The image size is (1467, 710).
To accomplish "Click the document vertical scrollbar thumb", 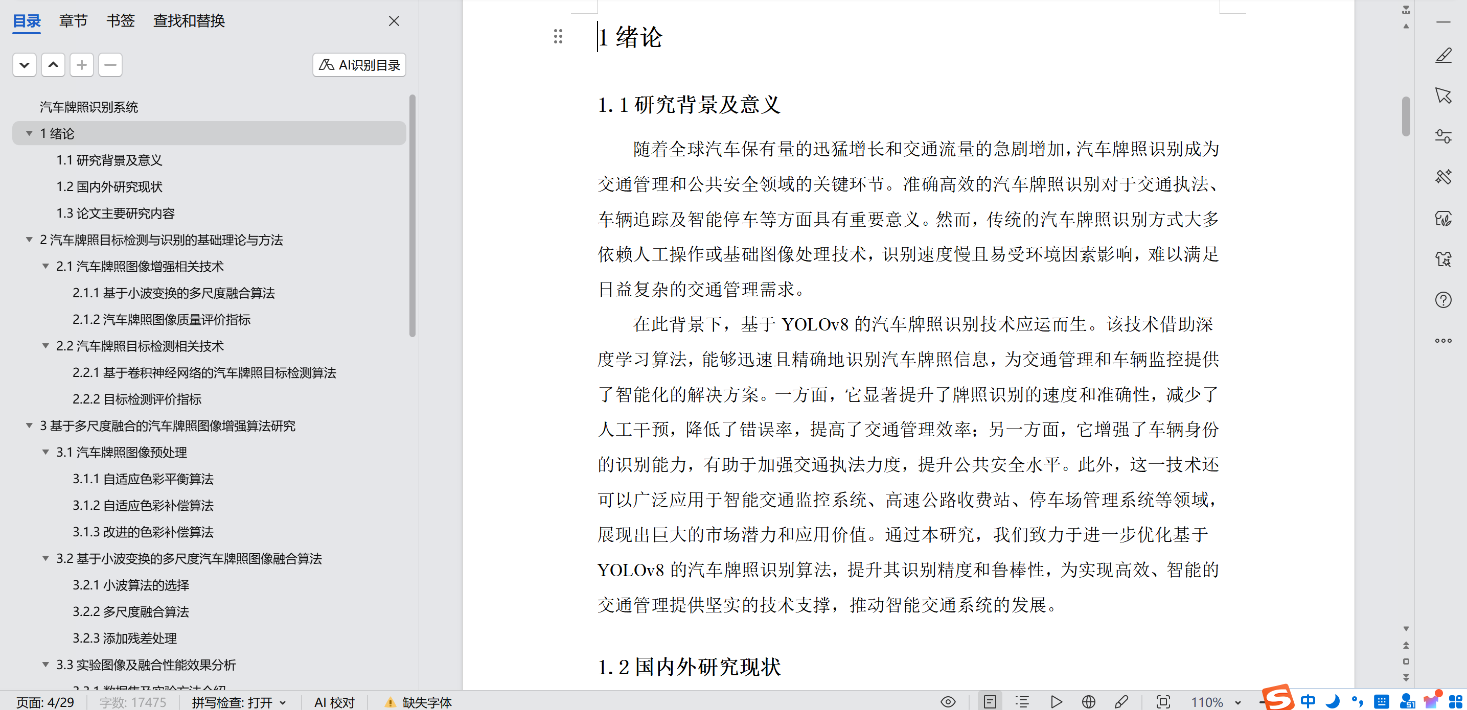I will (x=1406, y=116).
